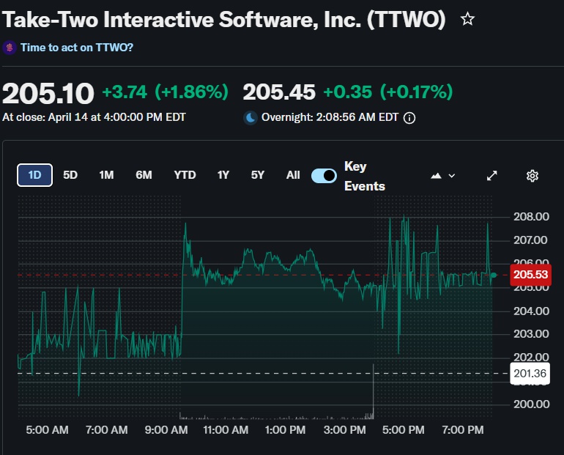The height and width of the screenshot is (455, 564).
Task: Add TTWO to watchlist with star icon
Action: (467, 19)
